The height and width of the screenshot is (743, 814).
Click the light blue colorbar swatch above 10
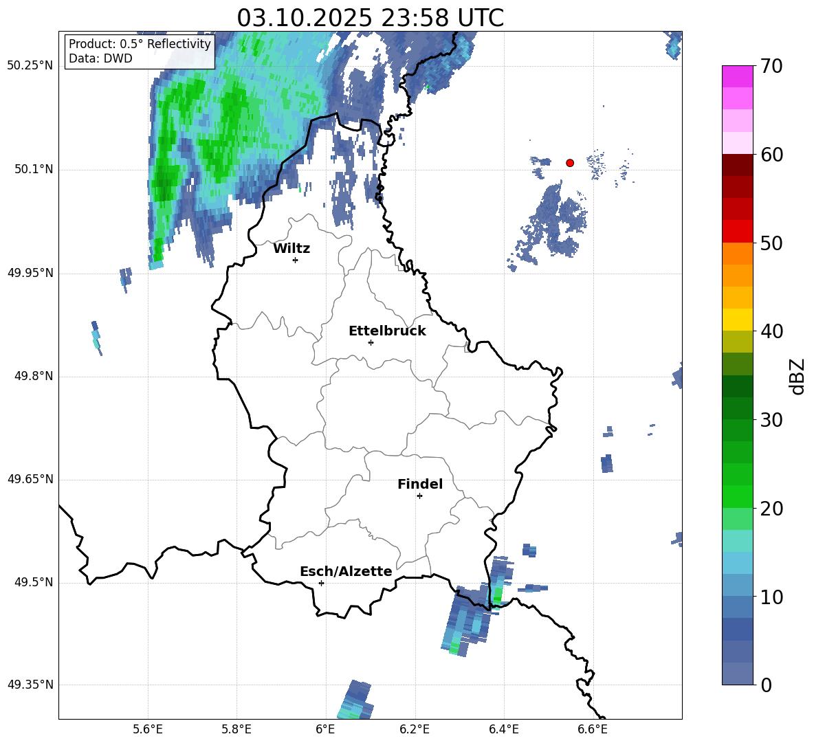(737, 564)
